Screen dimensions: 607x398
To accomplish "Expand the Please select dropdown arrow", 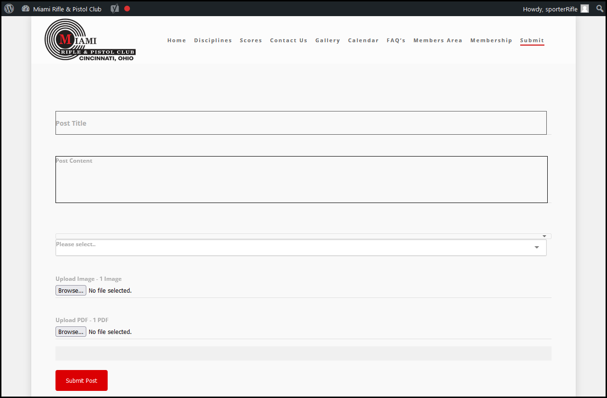I will pos(537,247).
